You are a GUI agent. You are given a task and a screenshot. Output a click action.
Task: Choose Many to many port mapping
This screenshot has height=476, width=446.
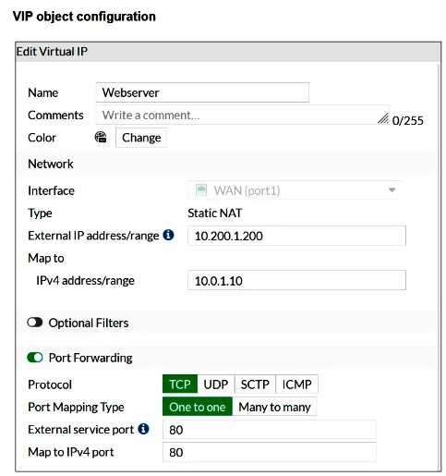274,407
